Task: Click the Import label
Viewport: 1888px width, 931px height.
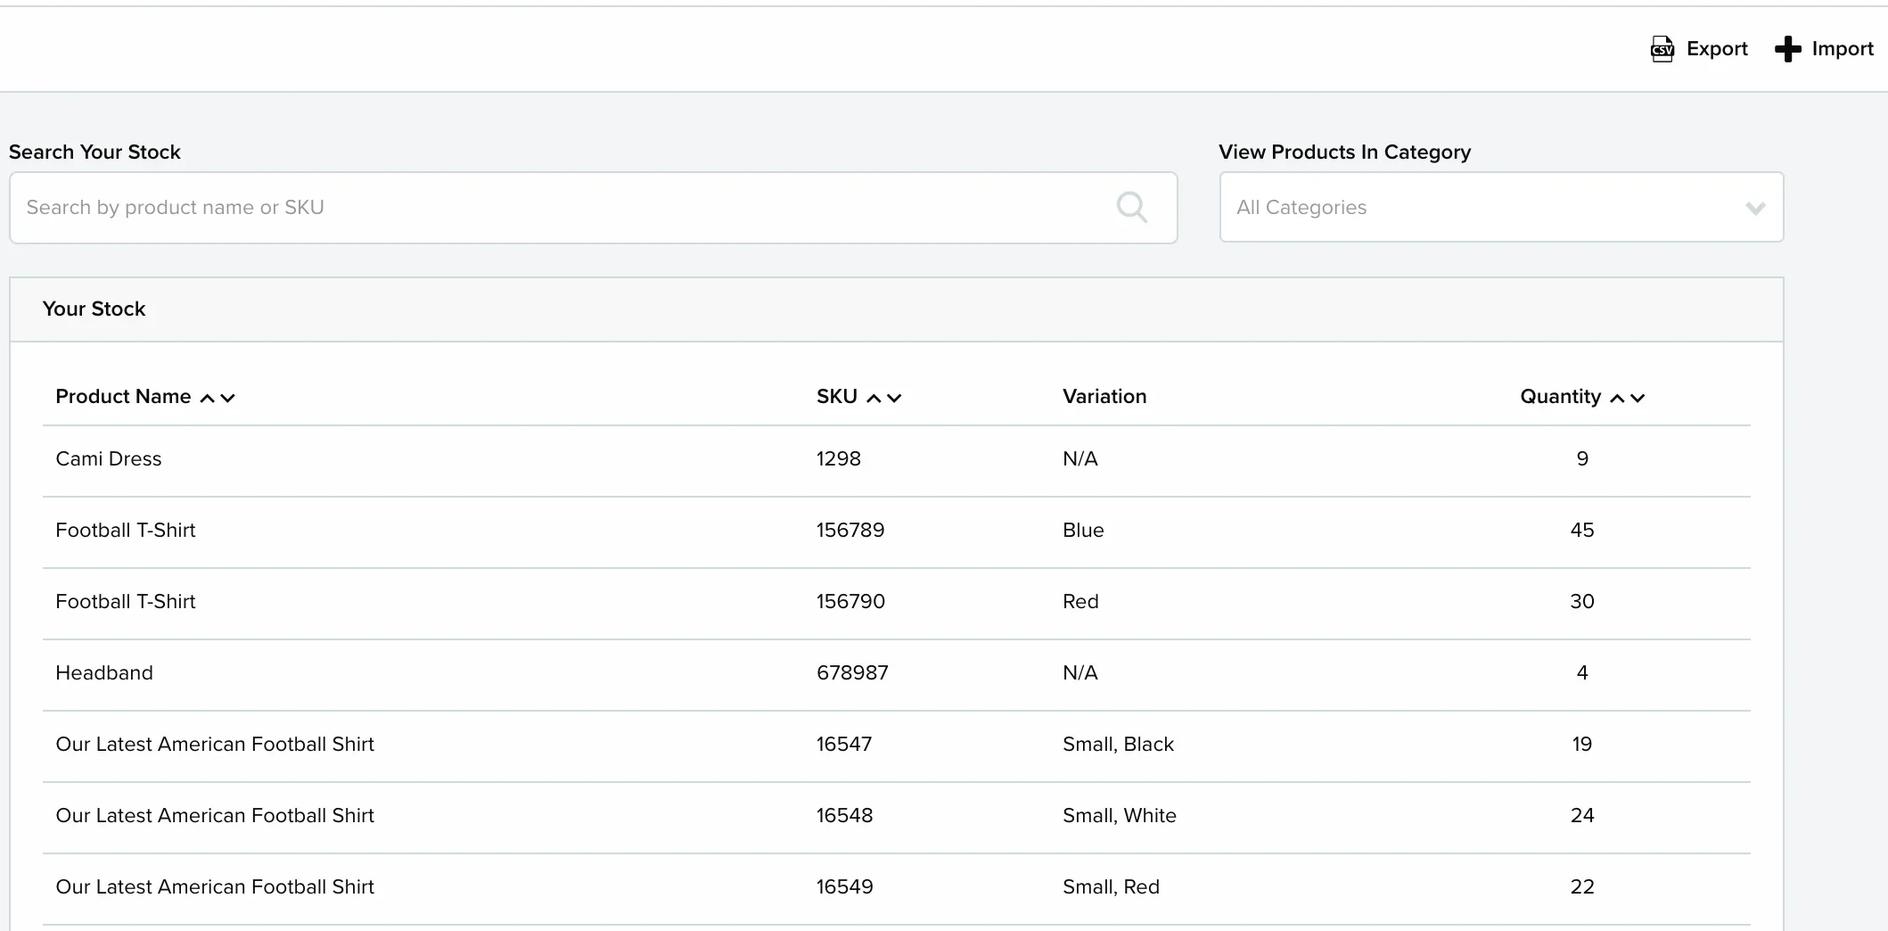Action: pos(1843,49)
